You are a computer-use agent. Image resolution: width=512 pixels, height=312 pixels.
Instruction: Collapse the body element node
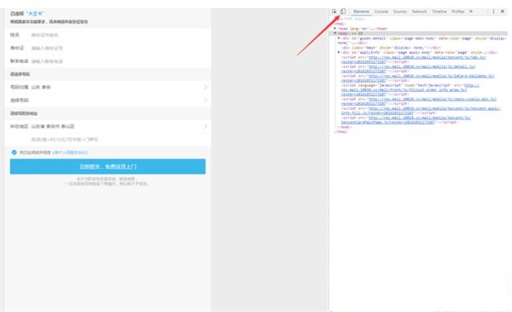click(x=335, y=33)
